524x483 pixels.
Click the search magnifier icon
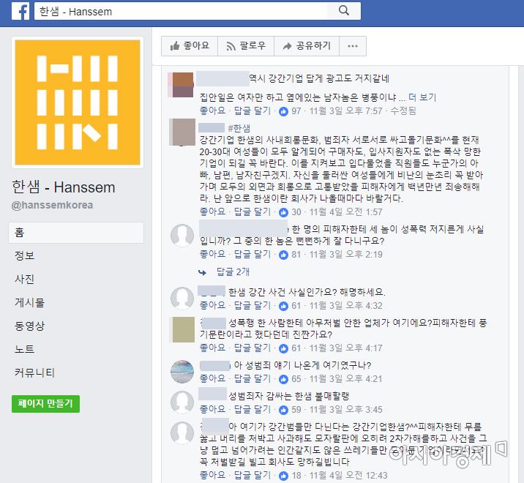343,11
